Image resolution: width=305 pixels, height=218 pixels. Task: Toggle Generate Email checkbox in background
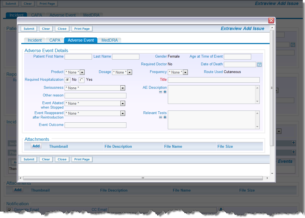tap(9, 210)
